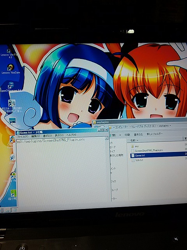Open ファイル(F) menu in Notepad

pyautogui.click(x=23, y=136)
